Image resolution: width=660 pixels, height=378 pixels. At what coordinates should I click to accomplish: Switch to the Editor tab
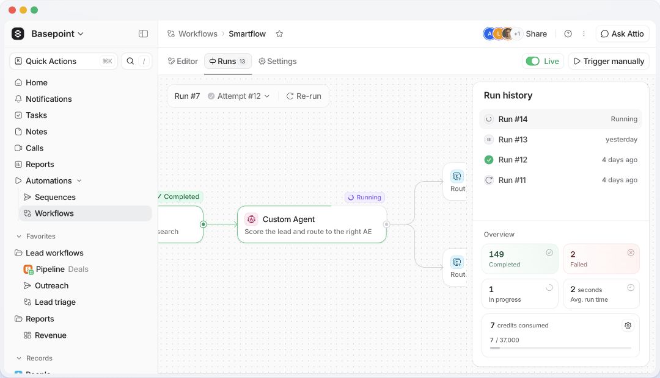[183, 62]
